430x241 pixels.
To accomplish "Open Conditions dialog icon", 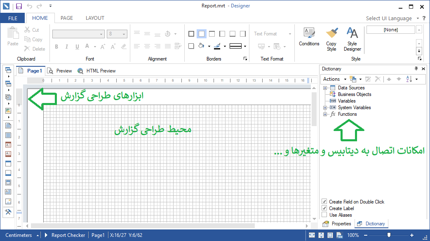I will pyautogui.click(x=309, y=33).
